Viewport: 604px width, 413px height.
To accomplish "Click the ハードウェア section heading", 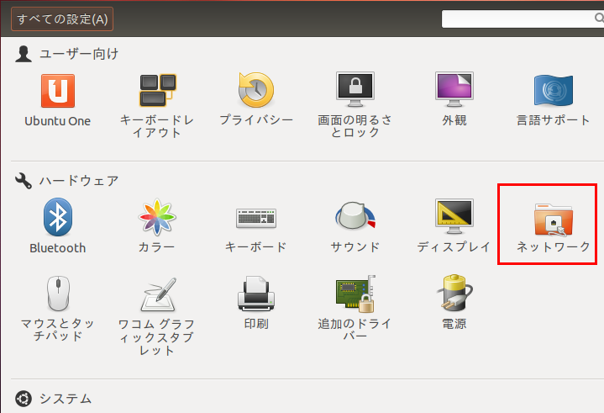I will [79, 181].
